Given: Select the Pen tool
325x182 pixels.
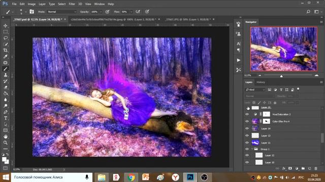Looking at the screenshot, I should [x=6, y=112].
